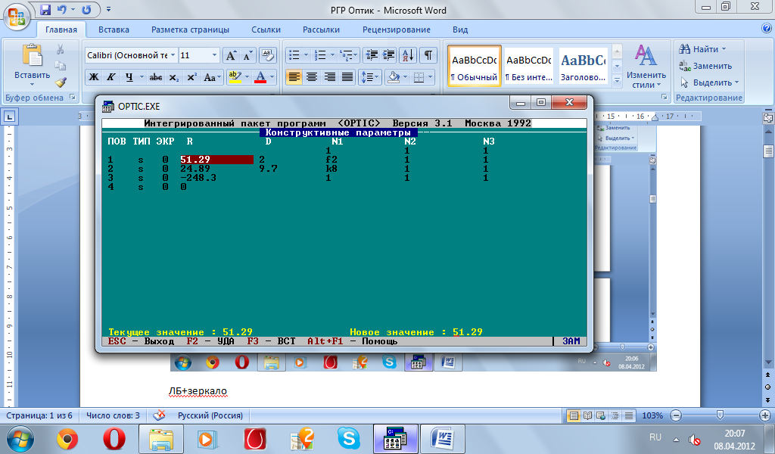Toggle italic formatting
775x454 pixels.
click(x=111, y=77)
